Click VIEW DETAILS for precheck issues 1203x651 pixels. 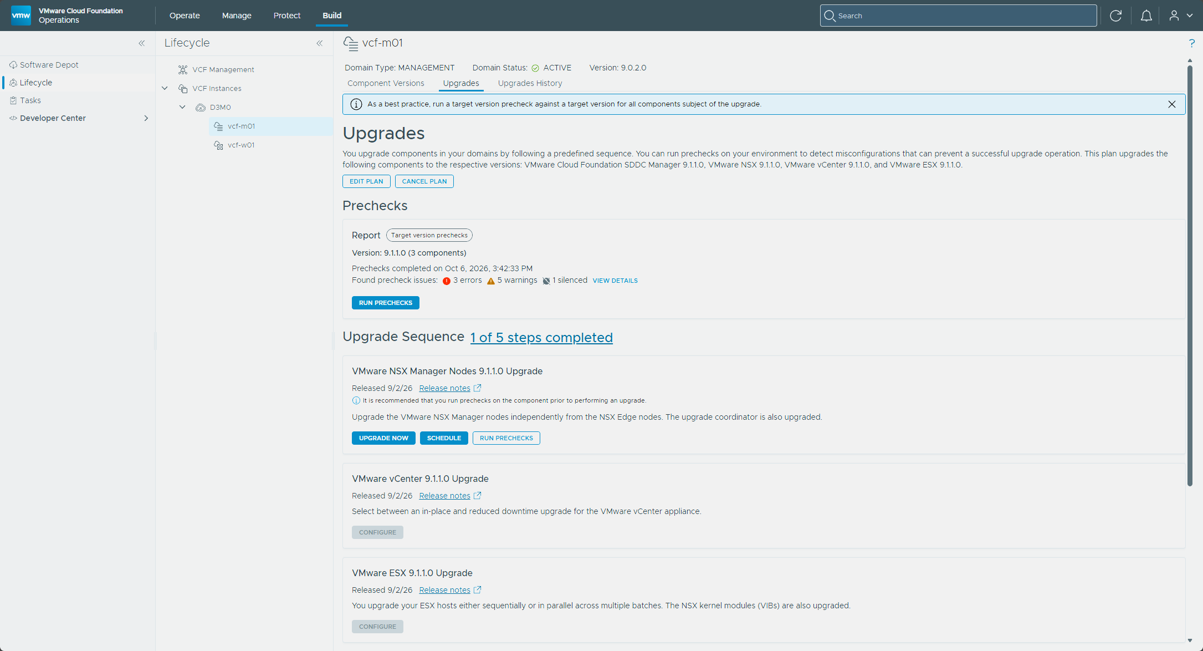tap(615, 281)
